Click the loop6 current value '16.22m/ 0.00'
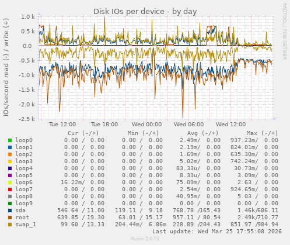 82,182
